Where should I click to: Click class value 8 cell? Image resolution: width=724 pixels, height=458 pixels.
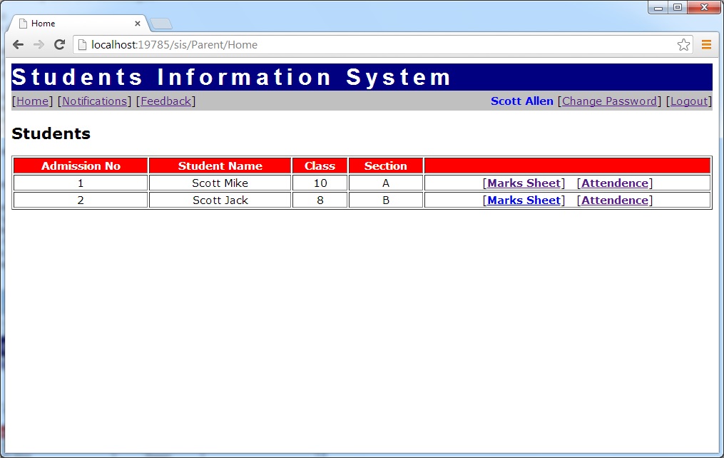click(320, 200)
